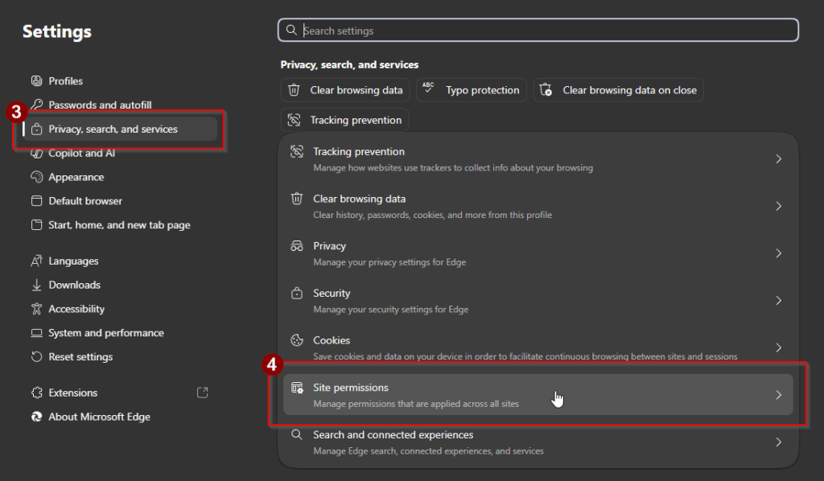
Task: Click 'Manage how websites use trackers' description
Action: [x=453, y=168]
